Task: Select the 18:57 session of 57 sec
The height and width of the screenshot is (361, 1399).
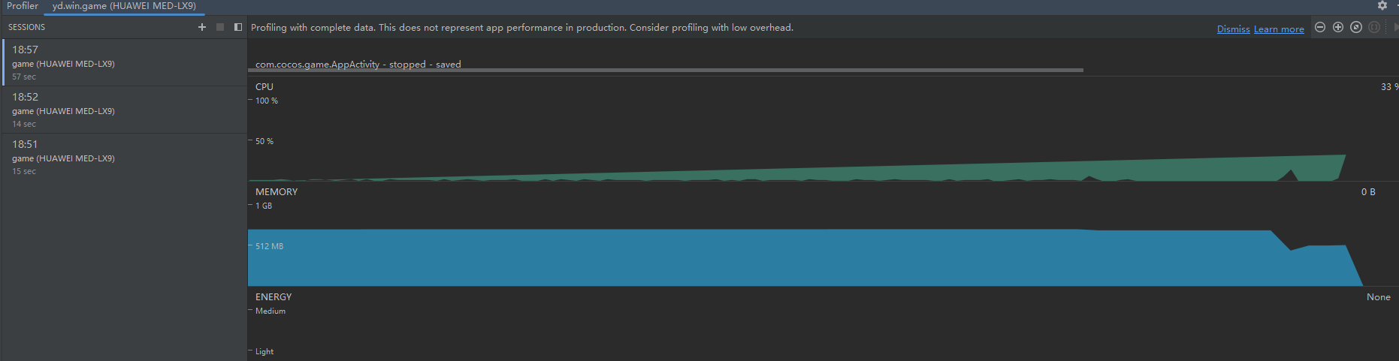Action: point(124,62)
